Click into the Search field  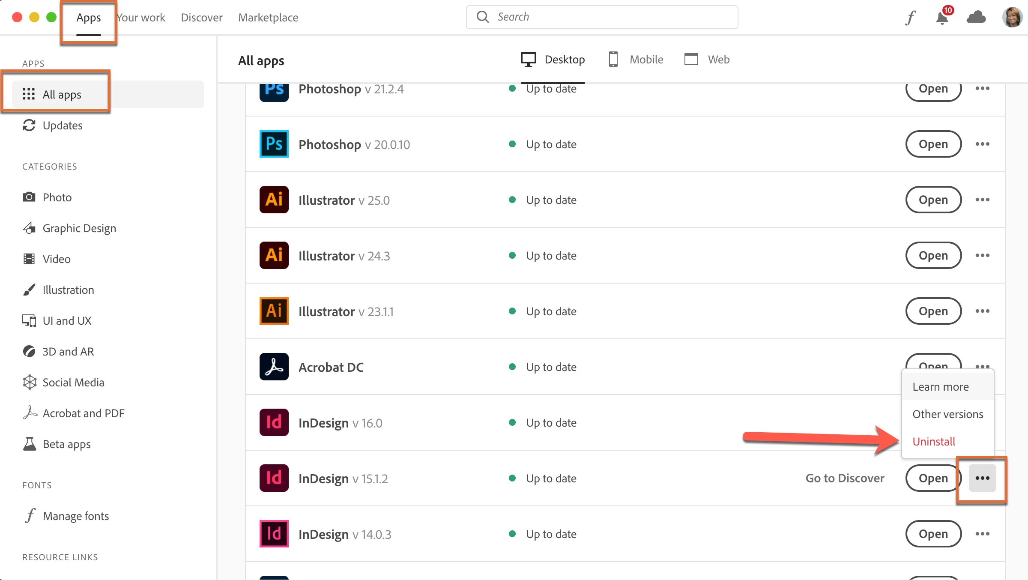608,17
